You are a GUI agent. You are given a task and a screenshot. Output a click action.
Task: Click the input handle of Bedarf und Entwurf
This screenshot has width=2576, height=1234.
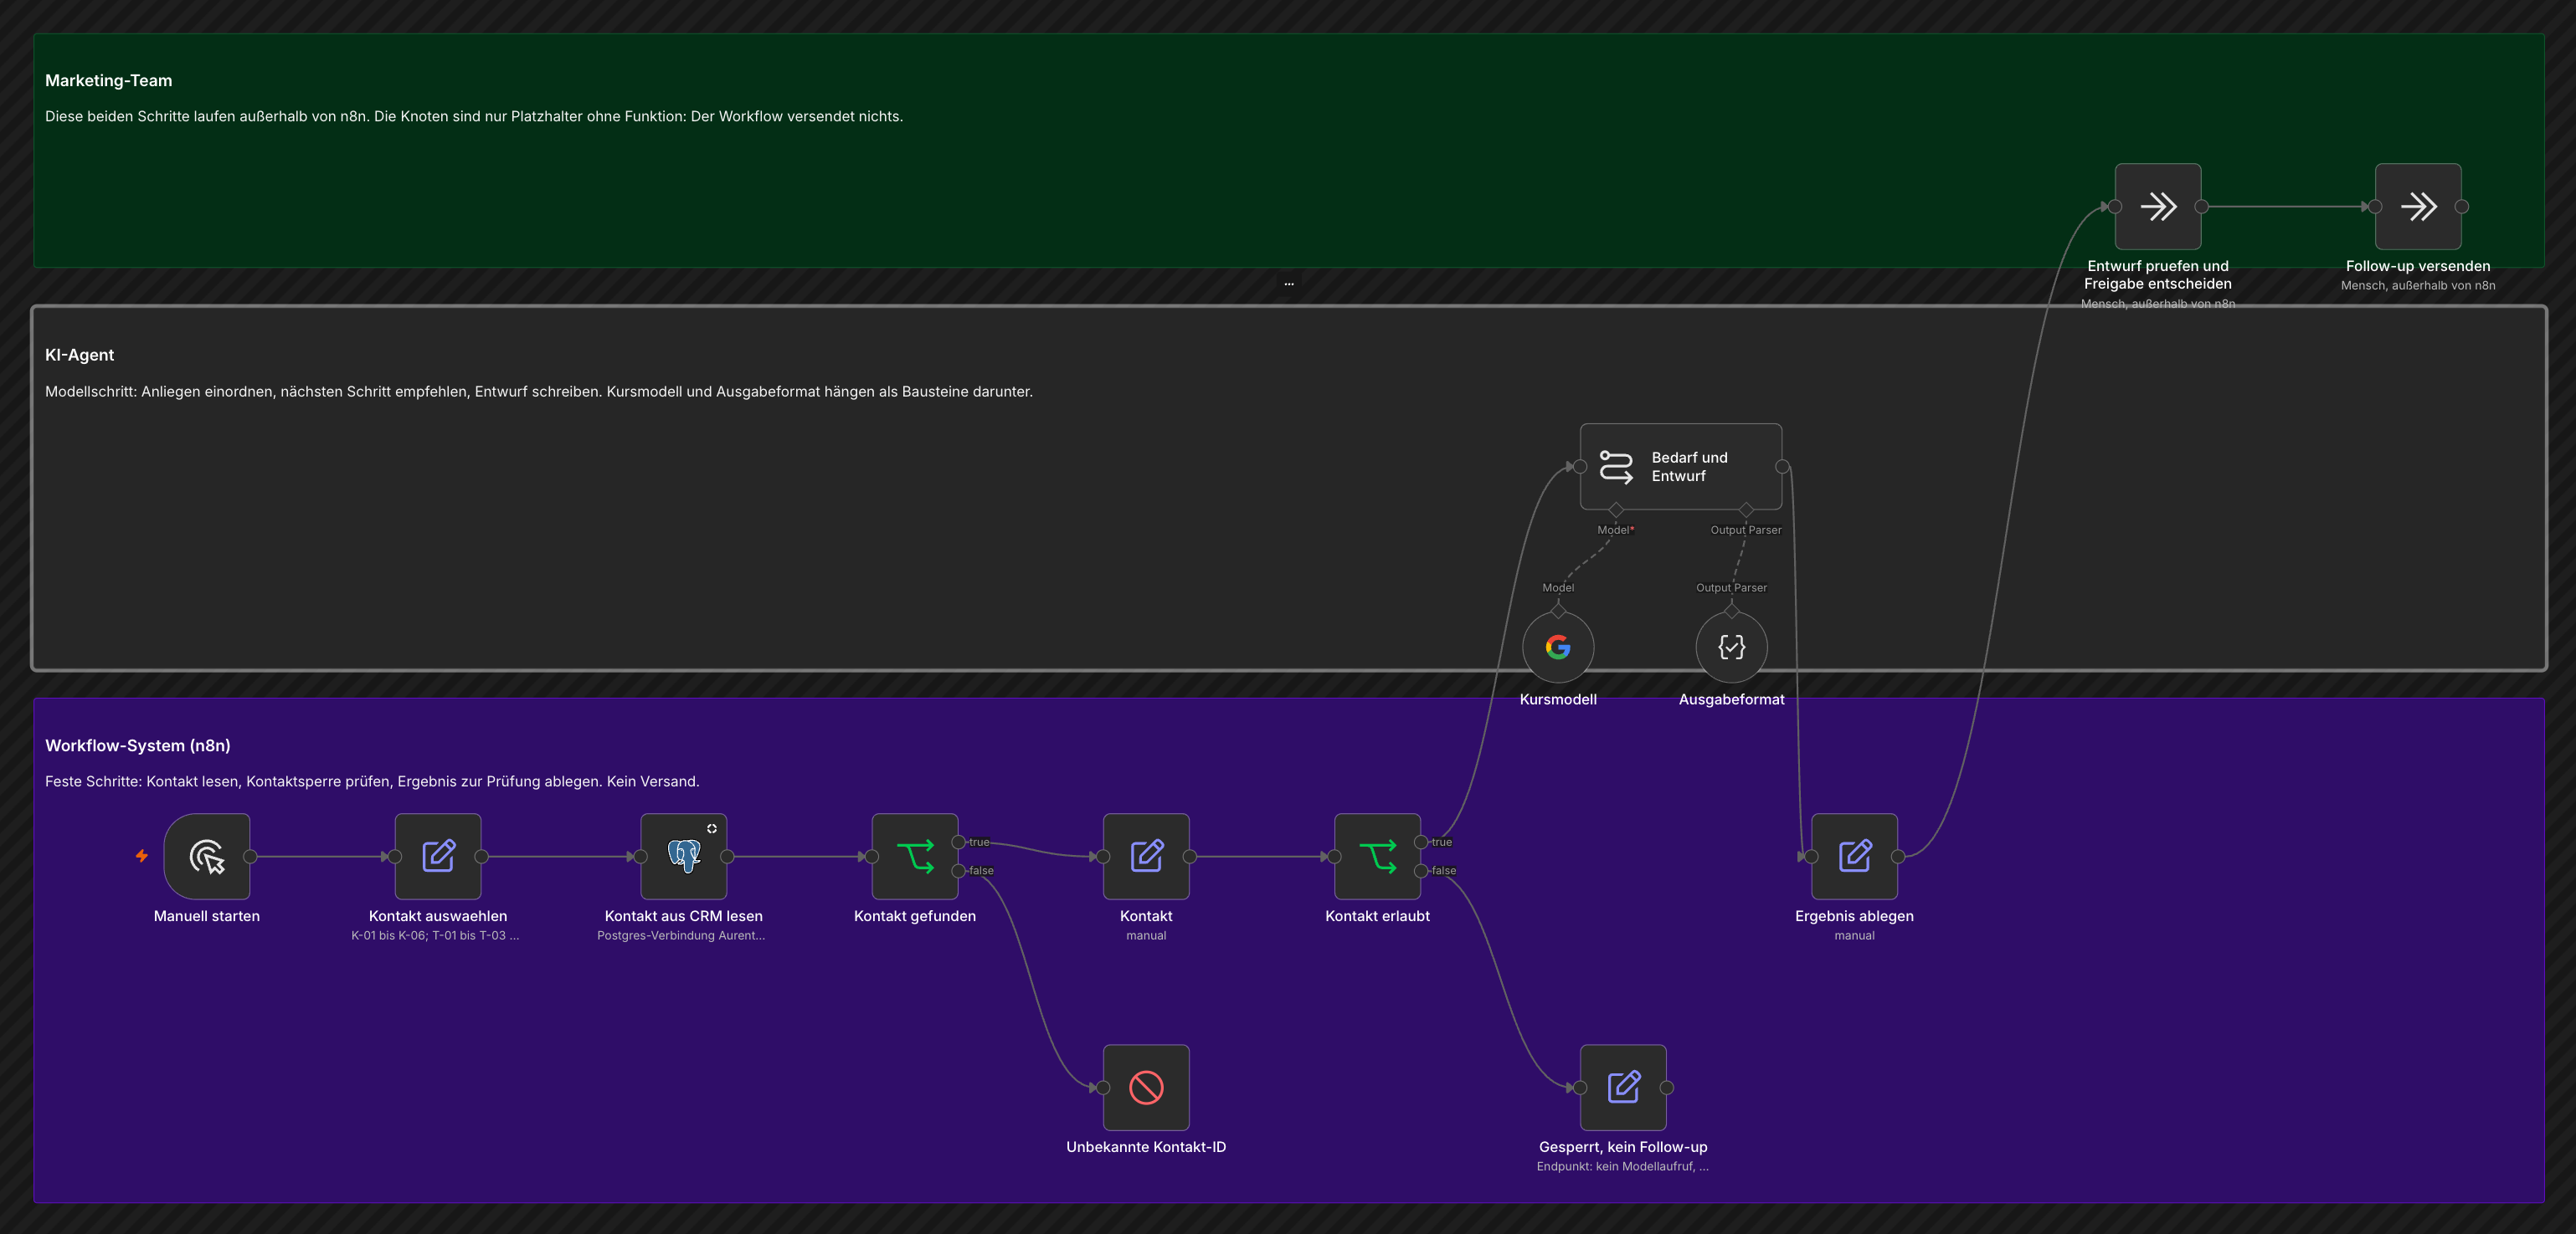[x=1580, y=467]
